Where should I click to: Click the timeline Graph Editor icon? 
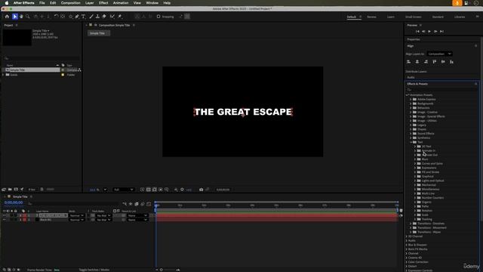[149, 204]
